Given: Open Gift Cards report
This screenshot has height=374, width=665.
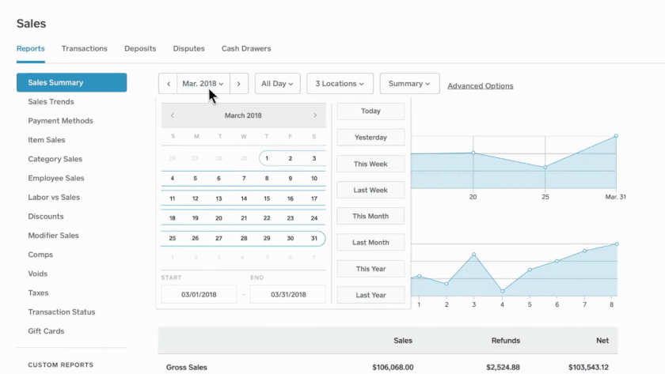Looking at the screenshot, I should pyautogui.click(x=46, y=331).
